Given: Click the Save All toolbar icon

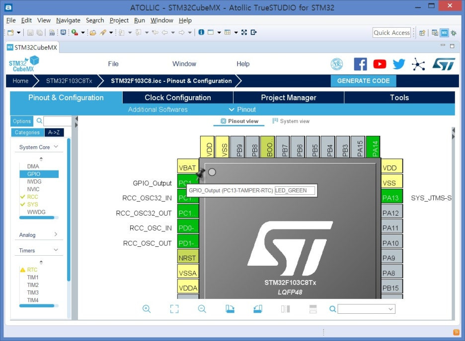Looking at the screenshot, I should (39, 33).
